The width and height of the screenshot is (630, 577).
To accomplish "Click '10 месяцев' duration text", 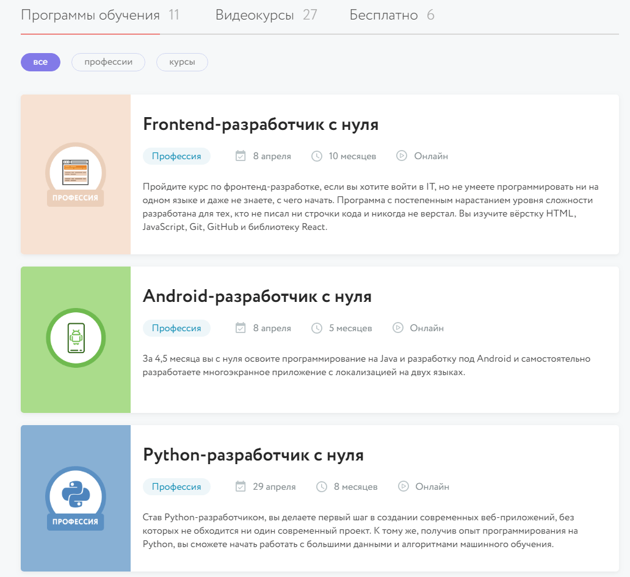I will click(352, 156).
